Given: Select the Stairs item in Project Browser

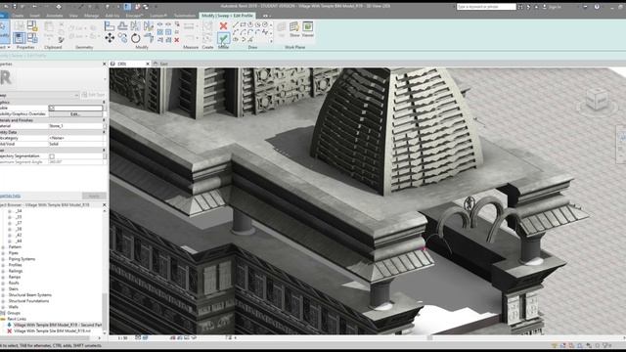Looking at the screenshot, I should point(13,289).
